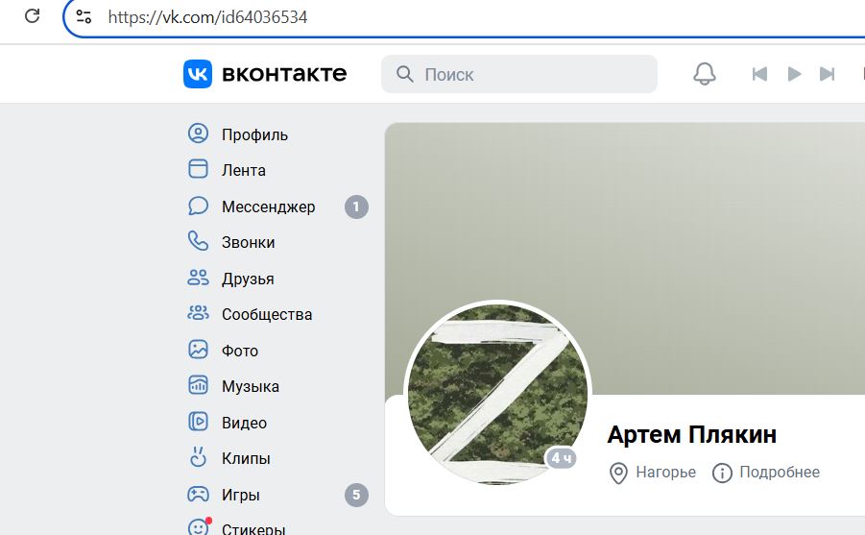Click the Мессенджер chat bubble icon
The image size is (865, 535).
tap(198, 206)
